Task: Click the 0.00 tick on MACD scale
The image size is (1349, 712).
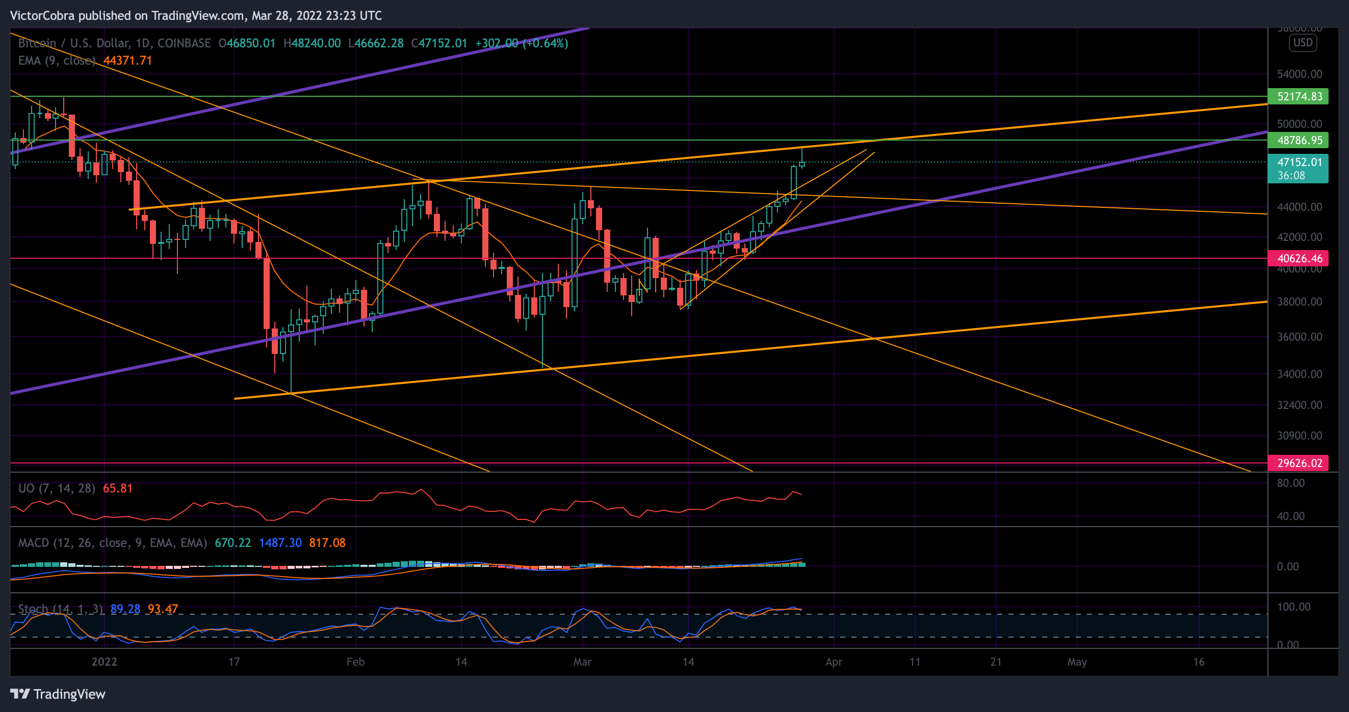Action: (x=1288, y=566)
